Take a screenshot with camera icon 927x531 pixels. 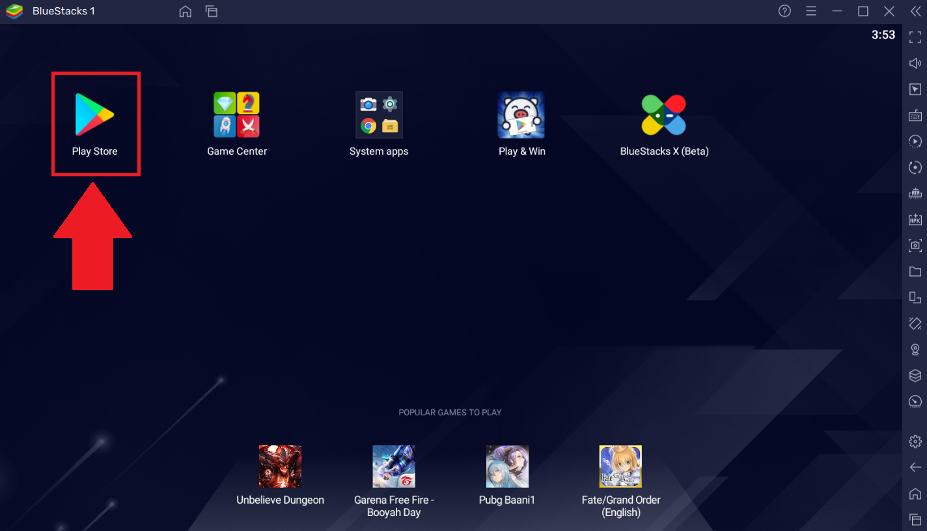915,245
